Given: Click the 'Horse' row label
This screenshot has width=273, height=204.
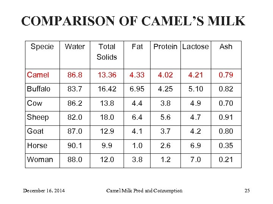Looking at the screenshot, I should 37,145.
